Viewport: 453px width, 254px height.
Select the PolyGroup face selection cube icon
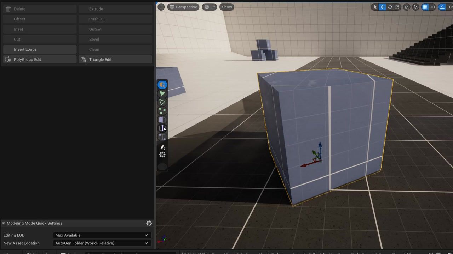(162, 120)
